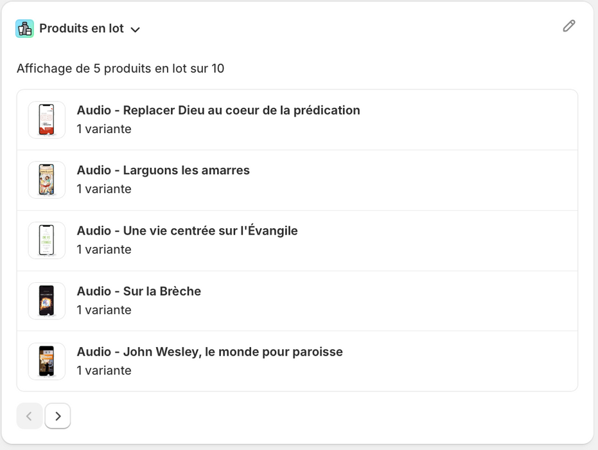Click the Une vie centrée sur l'Évangile thumbnail
The image size is (598, 450).
[x=46, y=240]
